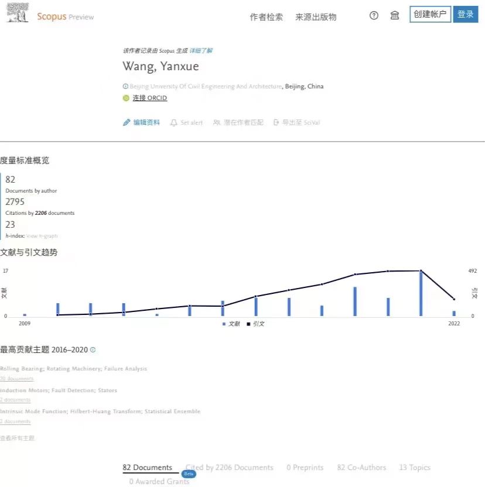Click the Set alert bell icon
Screen dimensions: 485x487
(x=174, y=123)
